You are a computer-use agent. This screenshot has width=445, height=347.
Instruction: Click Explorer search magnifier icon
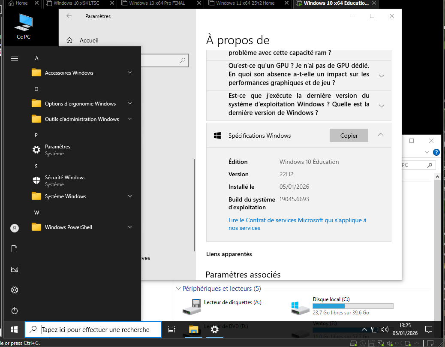(430, 165)
